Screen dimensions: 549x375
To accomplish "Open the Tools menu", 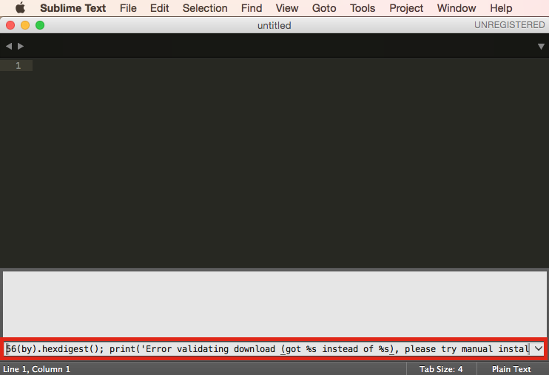I will coord(363,8).
